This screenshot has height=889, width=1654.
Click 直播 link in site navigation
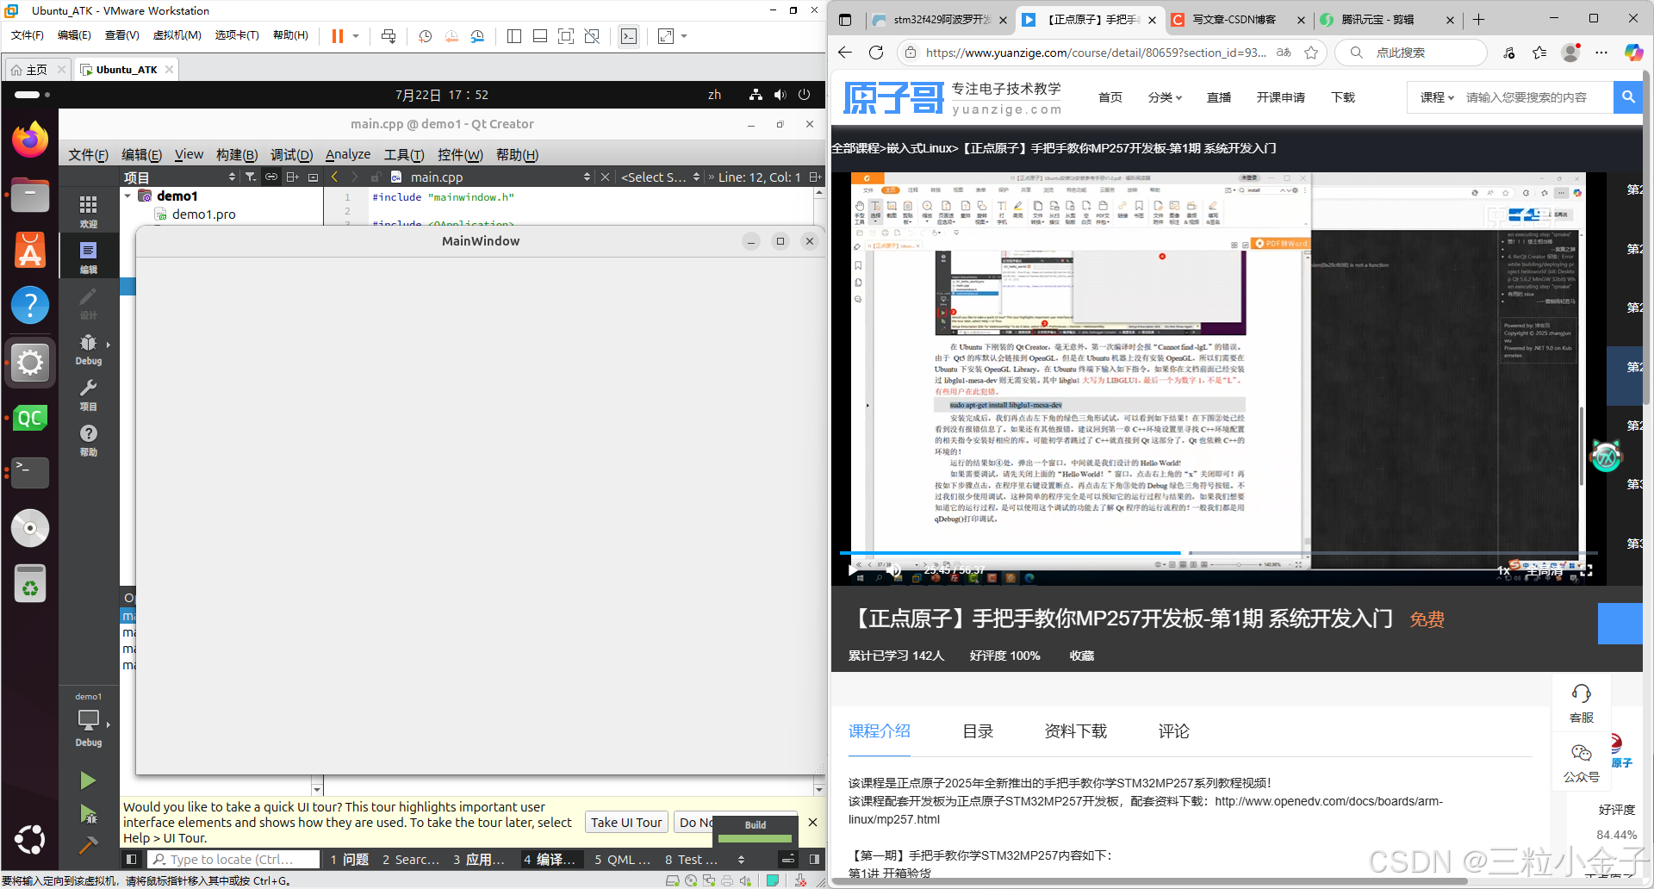[1219, 97]
